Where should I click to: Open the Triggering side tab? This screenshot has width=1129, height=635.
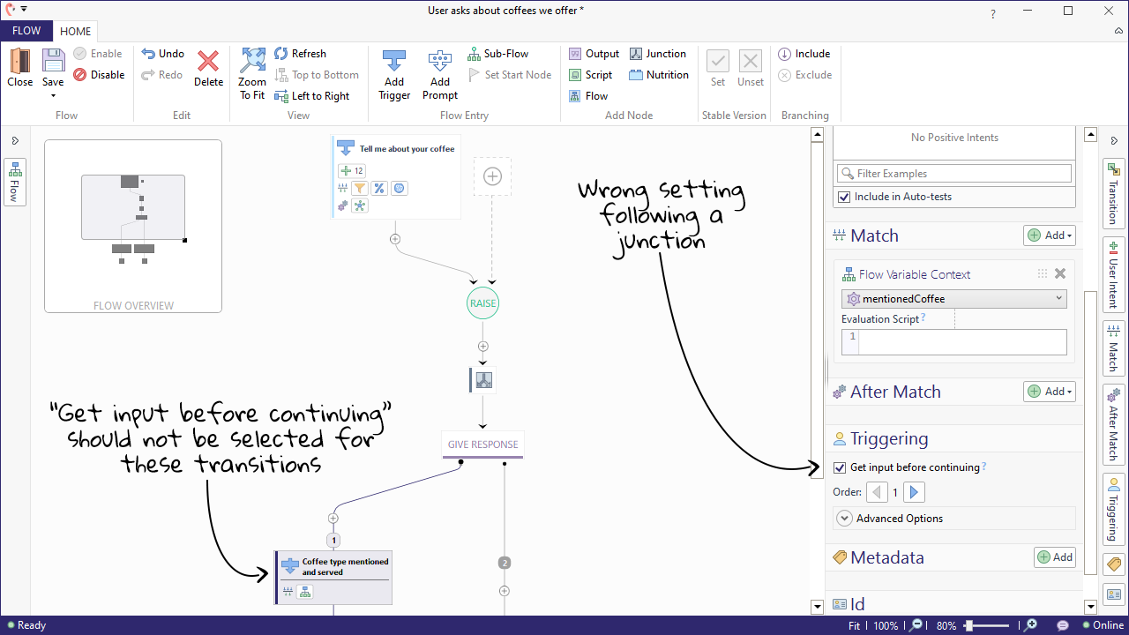click(x=1113, y=507)
